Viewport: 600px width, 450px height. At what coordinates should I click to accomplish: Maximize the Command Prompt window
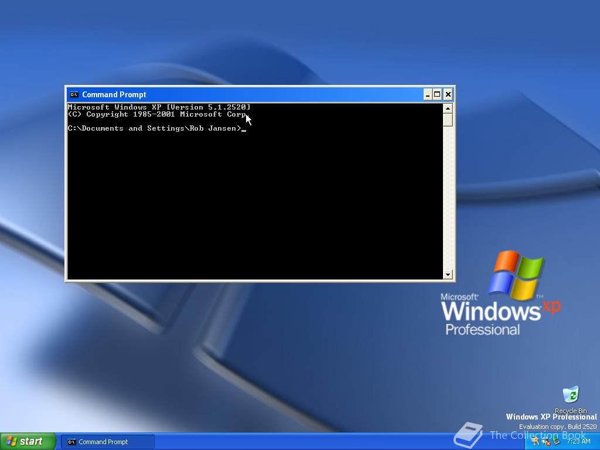437,94
